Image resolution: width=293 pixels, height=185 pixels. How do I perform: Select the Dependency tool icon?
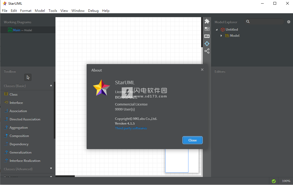pos(6,144)
